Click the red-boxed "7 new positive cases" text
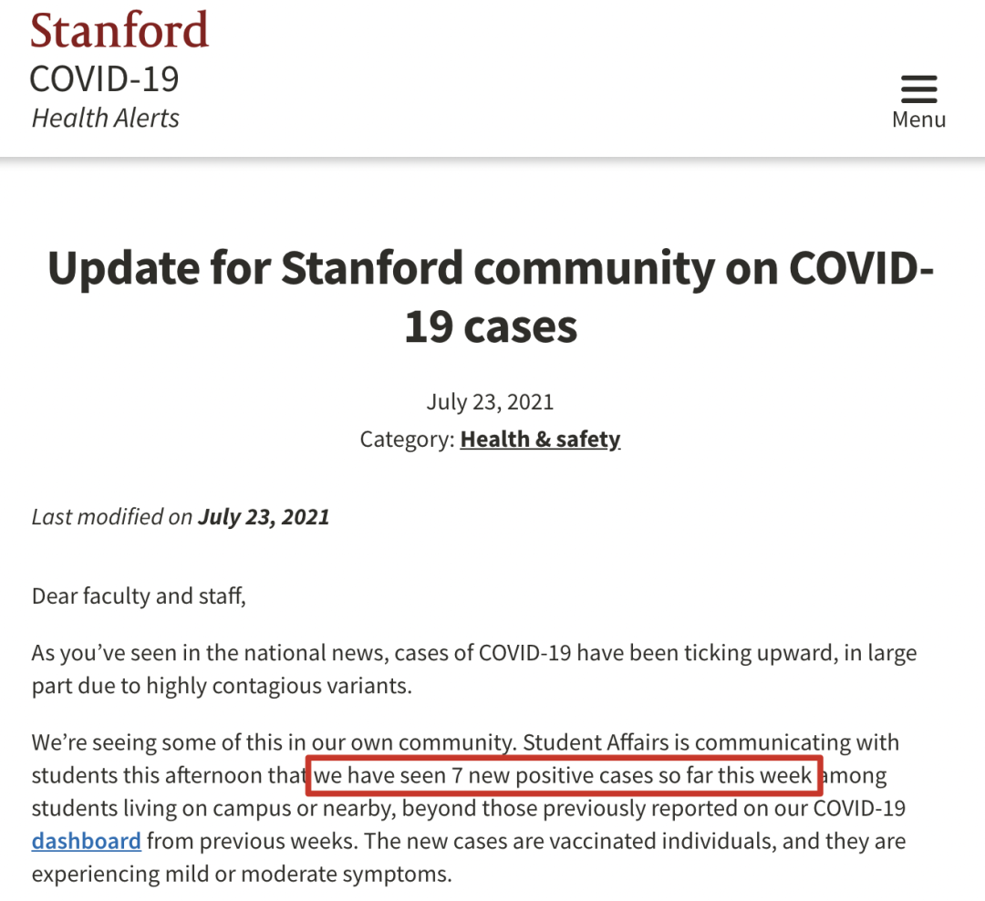Viewport: 985px width, 901px height. (564, 776)
